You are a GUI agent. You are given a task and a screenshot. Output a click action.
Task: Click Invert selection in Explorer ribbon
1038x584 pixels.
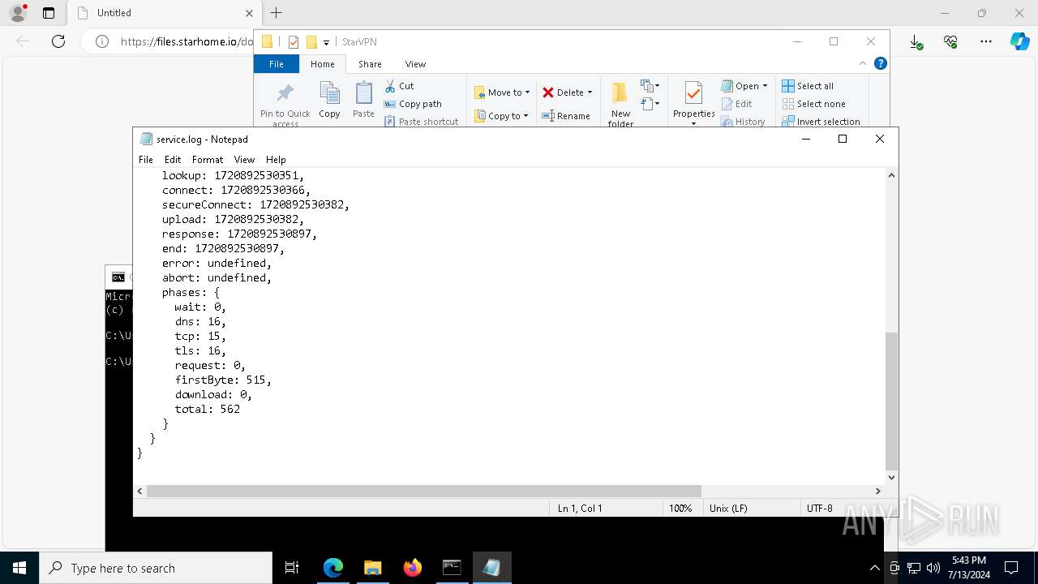click(x=821, y=122)
